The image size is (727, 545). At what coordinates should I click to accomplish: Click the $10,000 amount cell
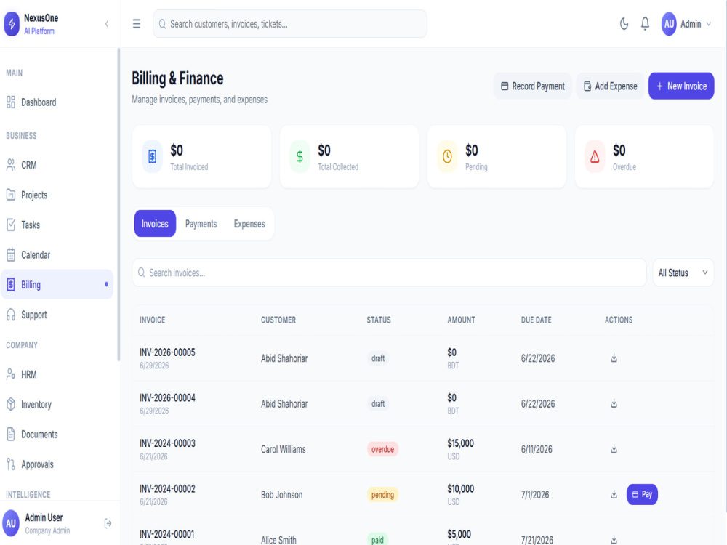[460, 489]
